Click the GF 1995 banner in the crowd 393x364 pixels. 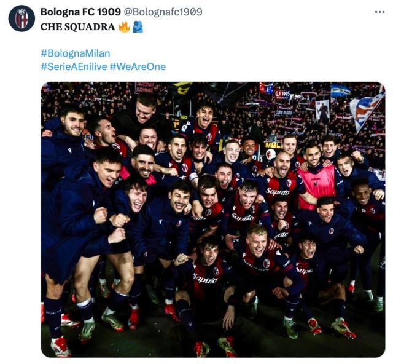coord(282,95)
